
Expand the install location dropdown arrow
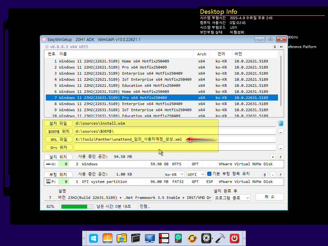tap(273, 157)
